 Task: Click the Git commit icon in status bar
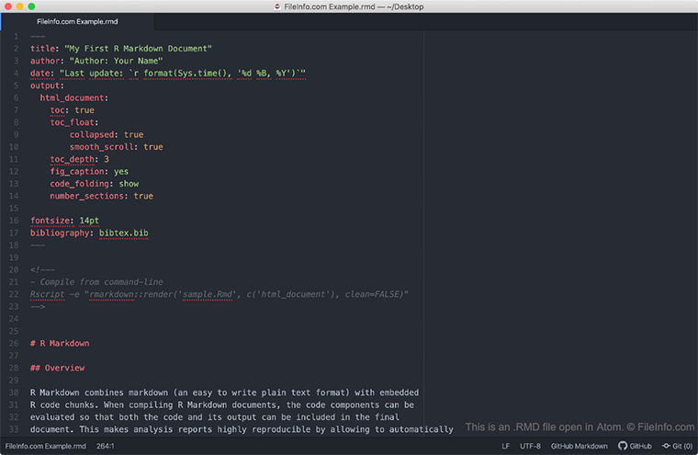pyautogui.click(x=666, y=446)
